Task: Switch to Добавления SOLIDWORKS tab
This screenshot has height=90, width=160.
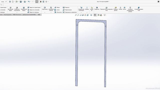Action: tap(29, 15)
